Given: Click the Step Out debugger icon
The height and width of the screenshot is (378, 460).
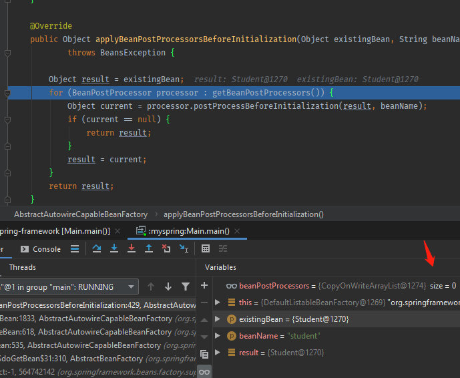Looking at the screenshot, I should [x=149, y=248].
